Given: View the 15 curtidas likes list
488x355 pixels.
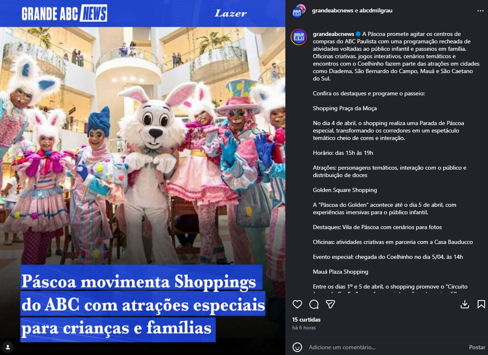Looking at the screenshot, I should coord(306,319).
